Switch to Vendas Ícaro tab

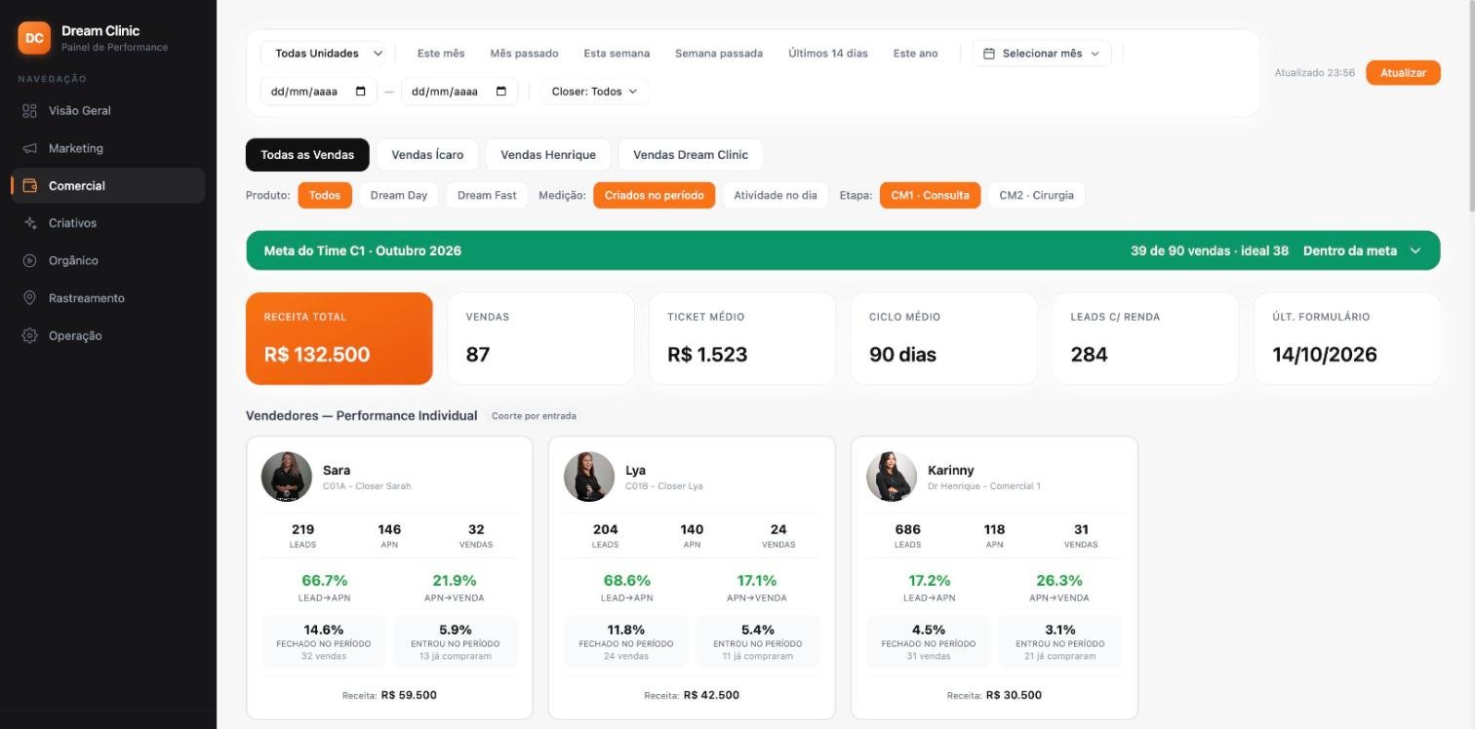click(x=427, y=155)
